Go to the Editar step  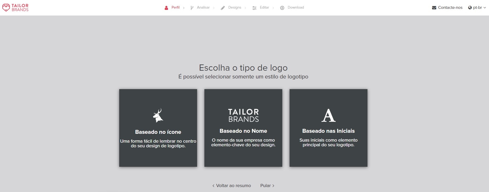pyautogui.click(x=264, y=8)
